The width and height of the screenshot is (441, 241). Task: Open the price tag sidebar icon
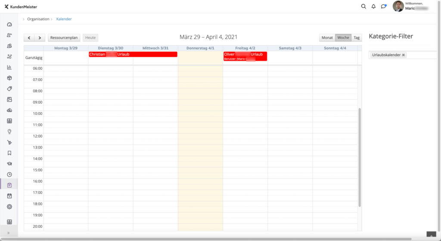[9, 89]
